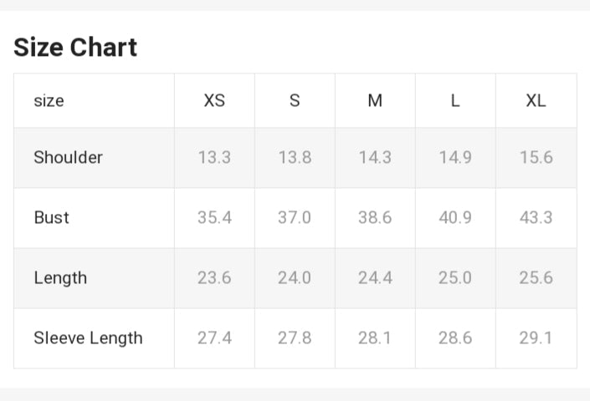590x401 pixels.
Task: Click the size header cell label
Action: tap(49, 100)
